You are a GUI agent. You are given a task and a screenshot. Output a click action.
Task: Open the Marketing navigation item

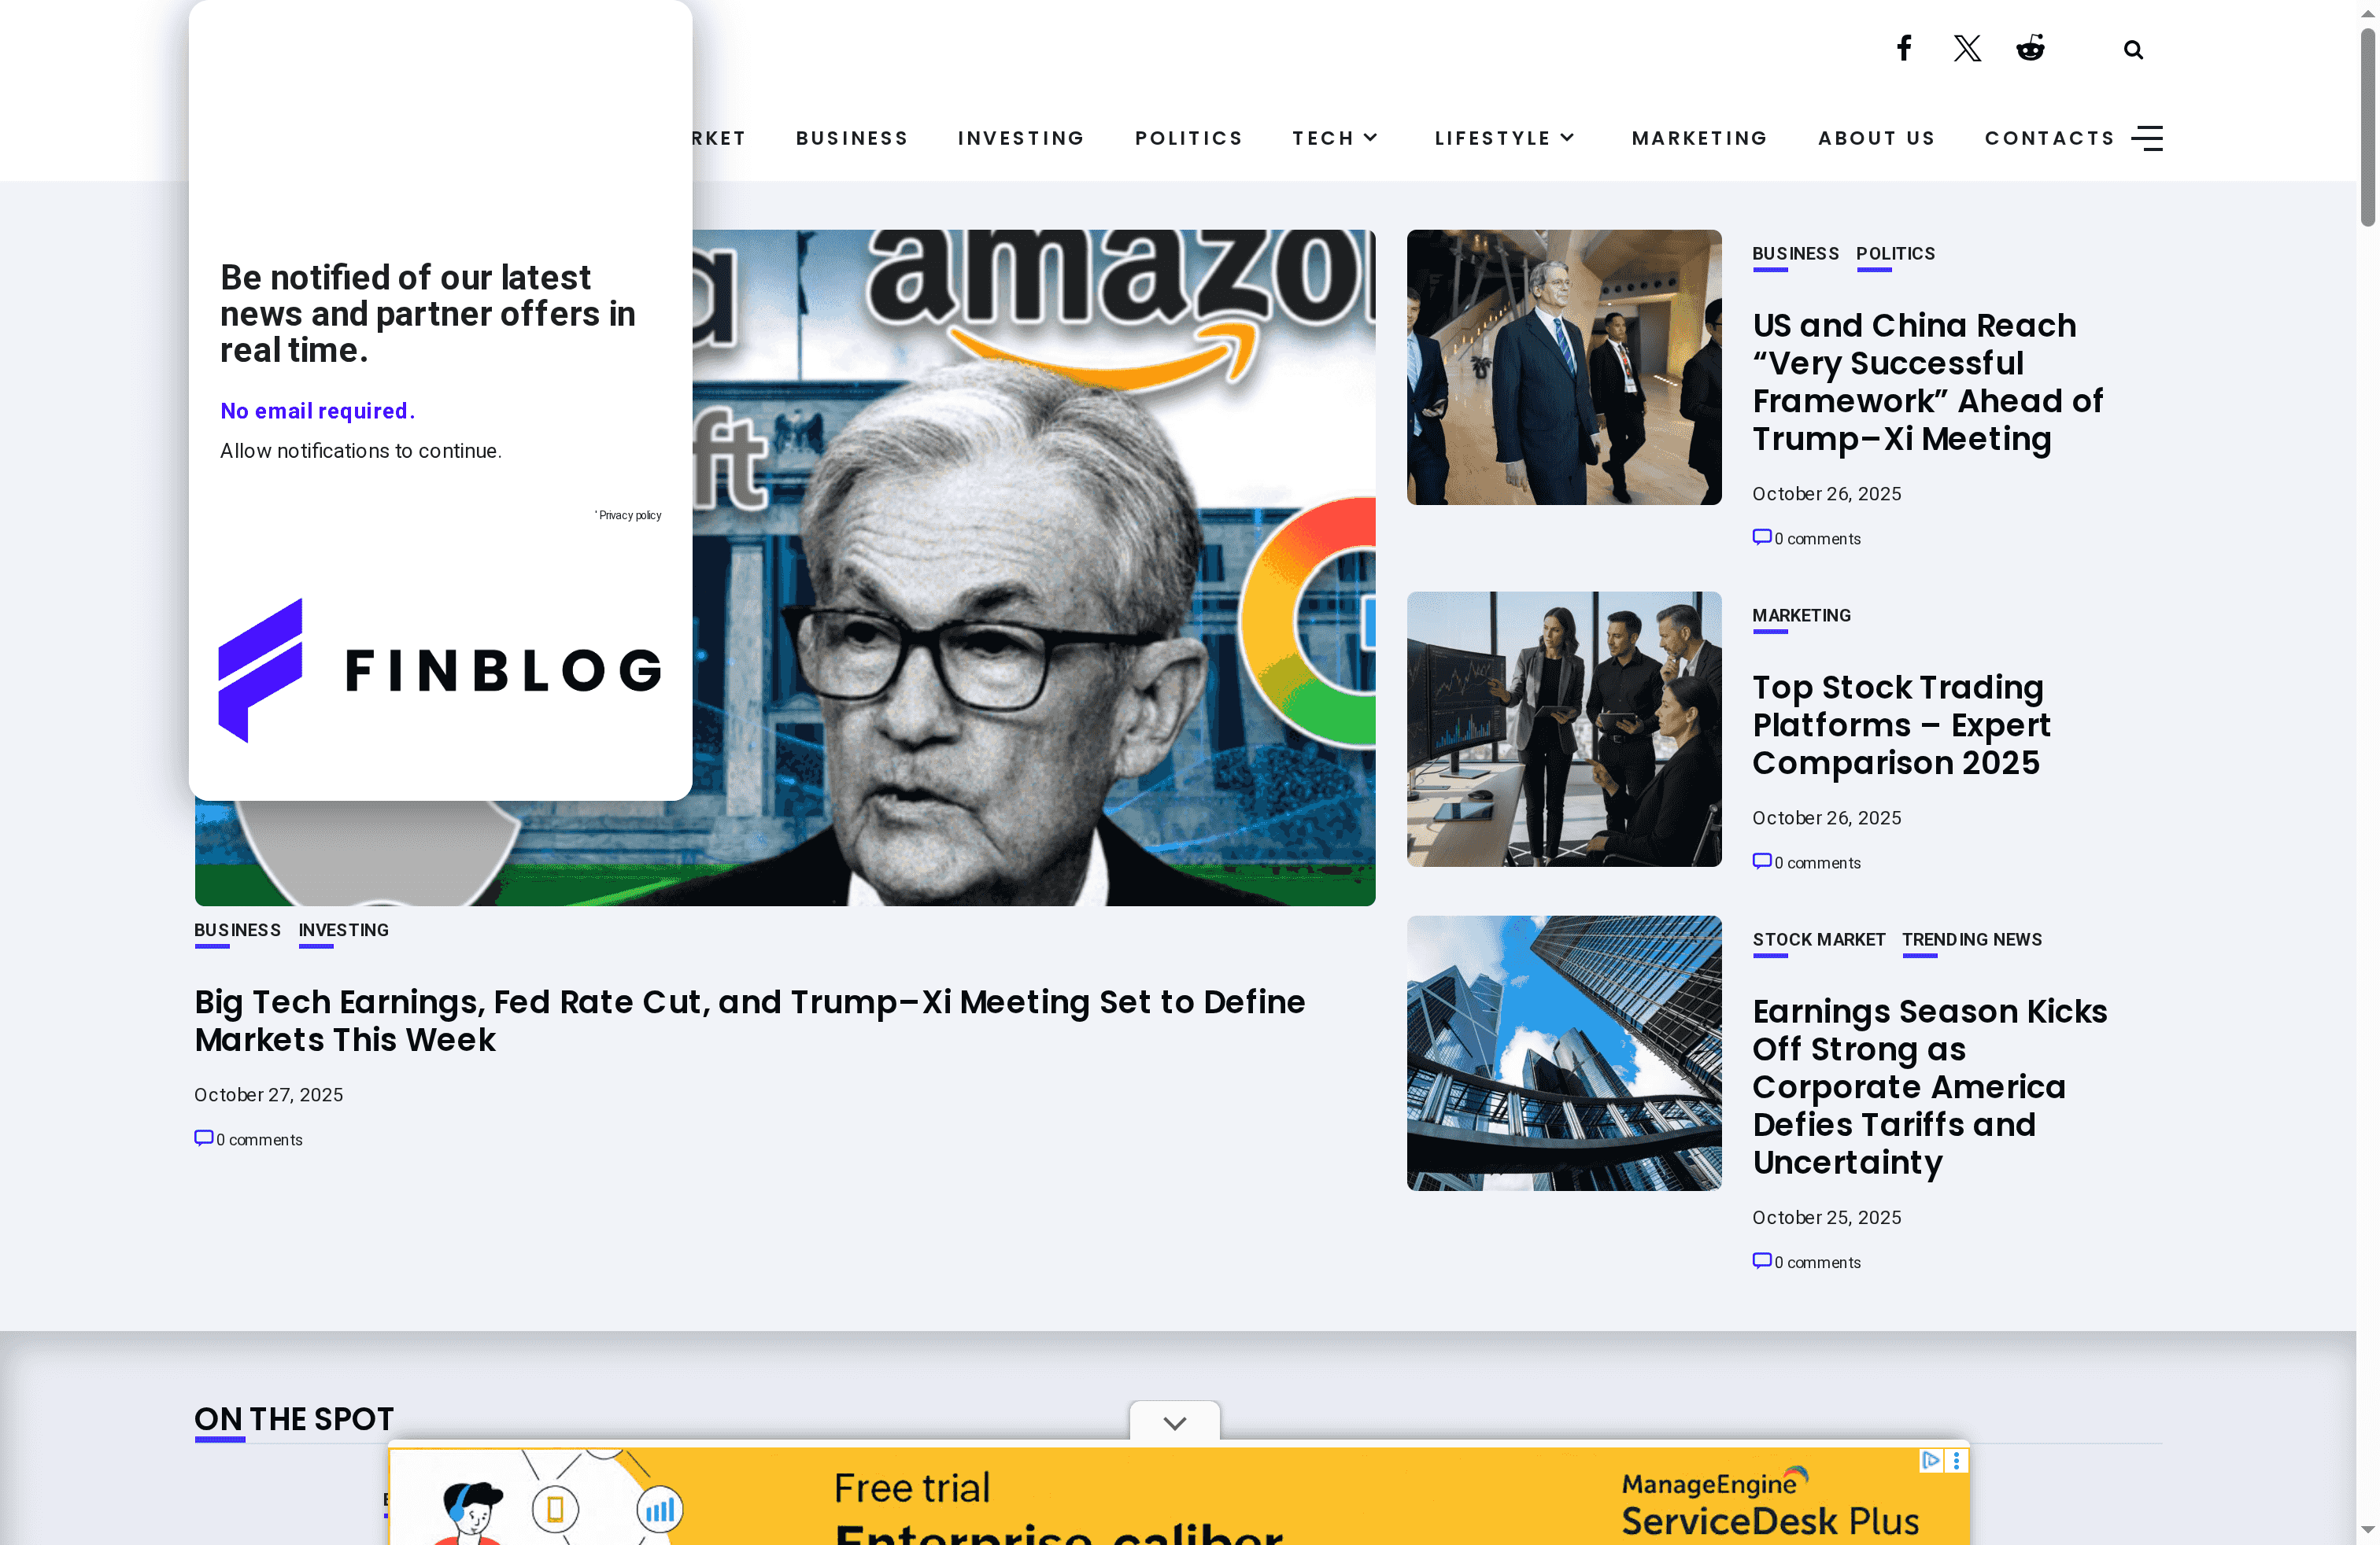click(1699, 138)
